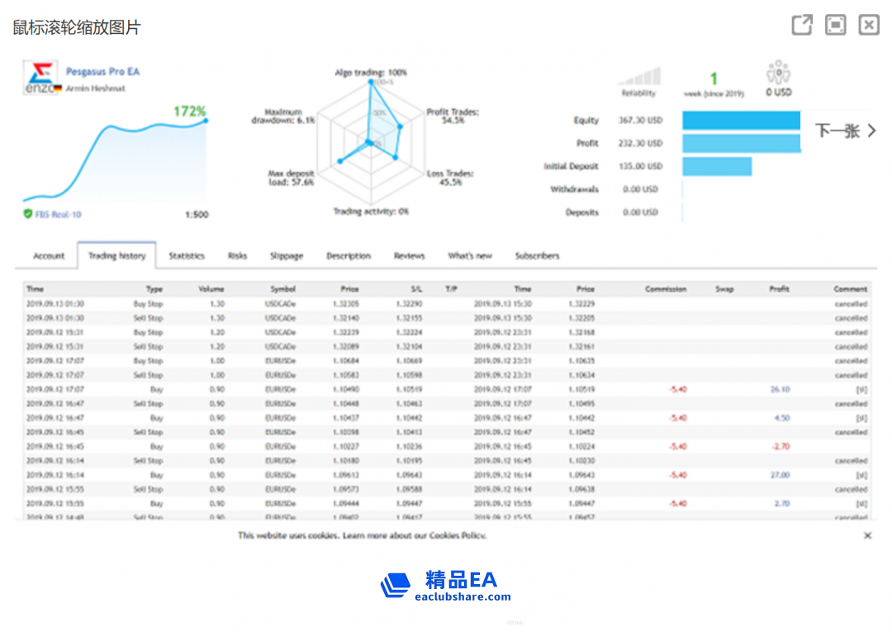The width and height of the screenshot is (892, 632).
Task: Click the Equity bar in chart
Action: (740, 121)
